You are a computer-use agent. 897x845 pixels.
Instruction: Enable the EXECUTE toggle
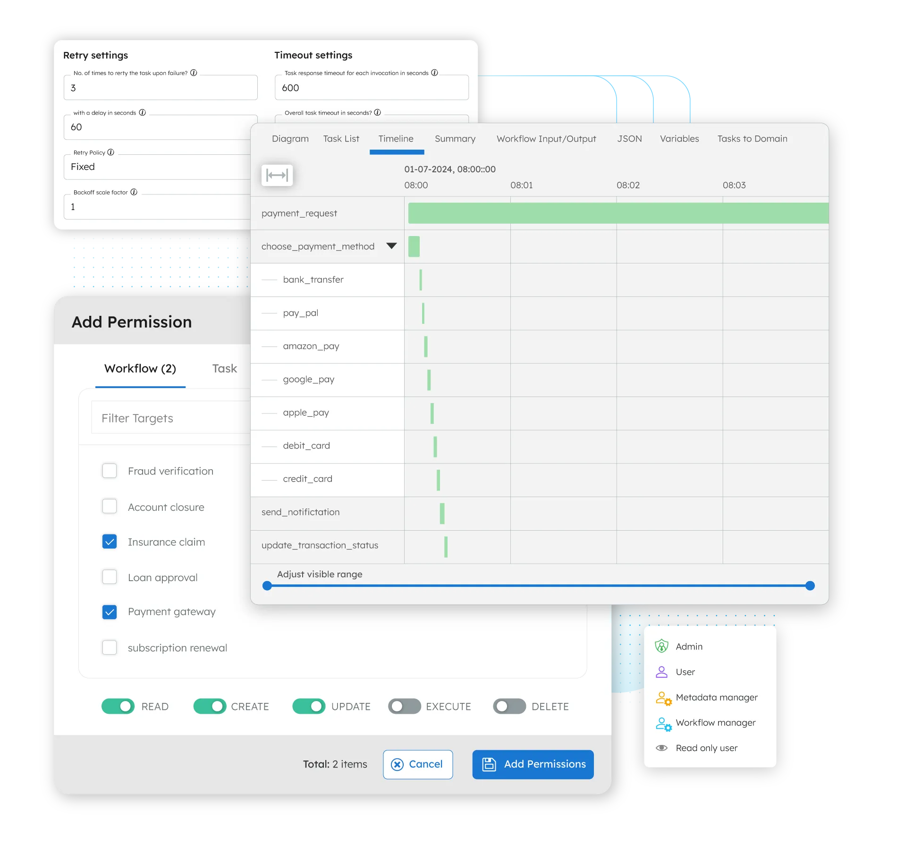(405, 706)
